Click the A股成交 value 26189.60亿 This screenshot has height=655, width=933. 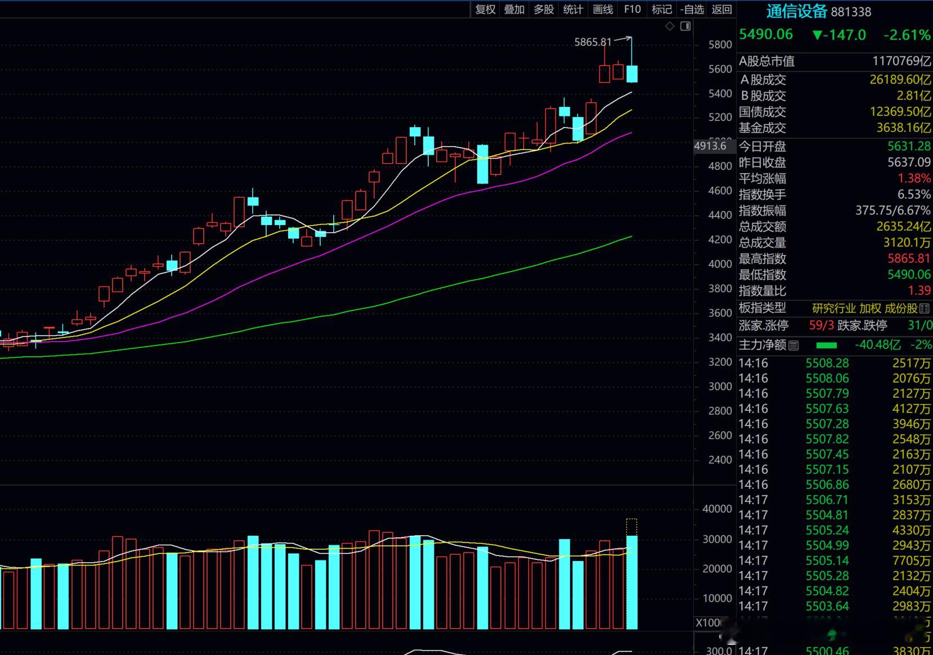coord(900,79)
